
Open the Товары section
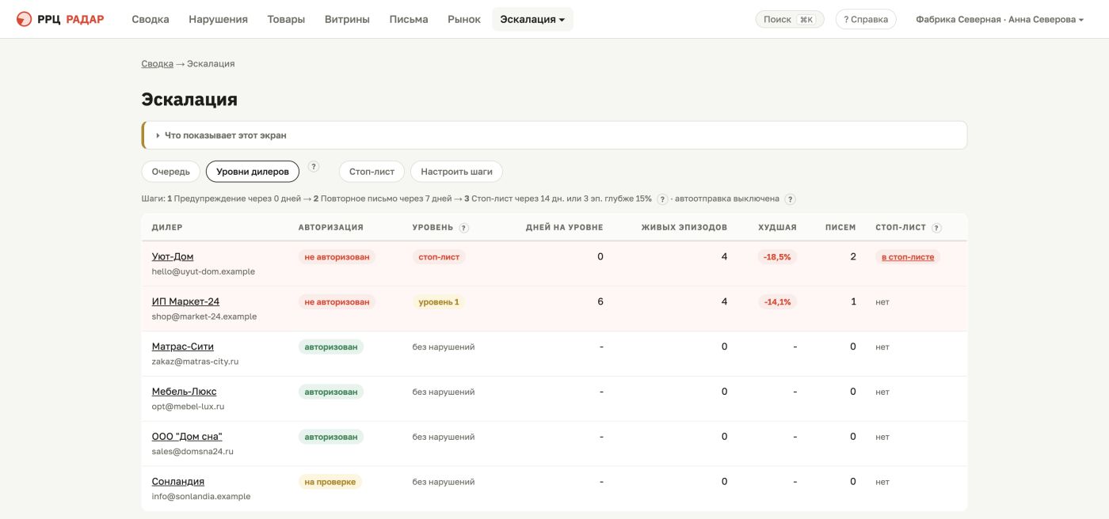(286, 19)
